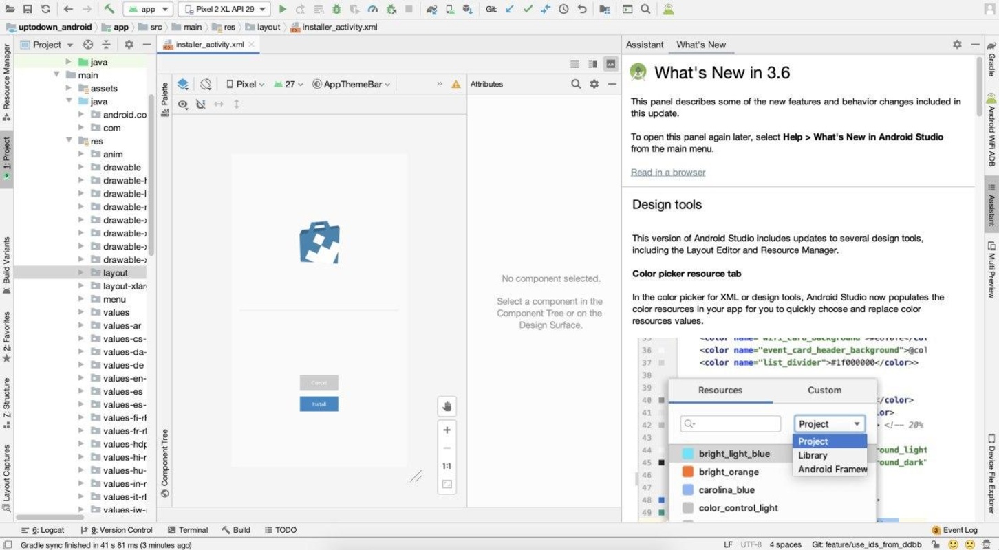Select the pan hand tool on design surface
Image resolution: width=999 pixels, height=550 pixels.
tap(447, 406)
